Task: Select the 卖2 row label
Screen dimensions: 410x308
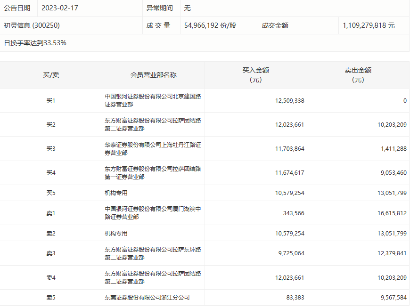Action: coord(51,233)
